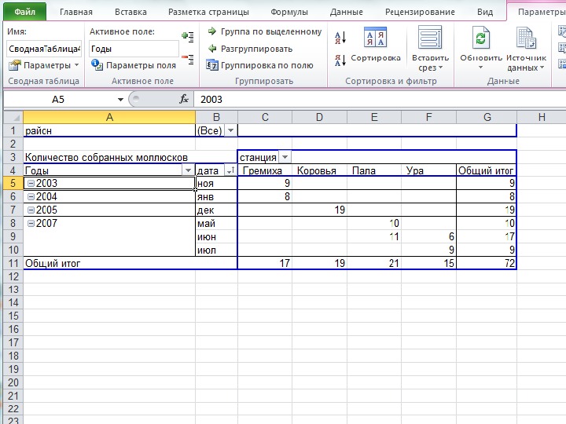The width and height of the screenshot is (566, 424).
Task: Click the Sort A to Z ascending icon
Action: pos(340,38)
